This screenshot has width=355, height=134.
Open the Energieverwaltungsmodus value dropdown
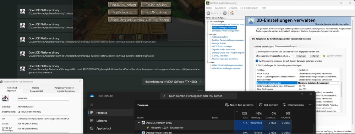point(338,83)
